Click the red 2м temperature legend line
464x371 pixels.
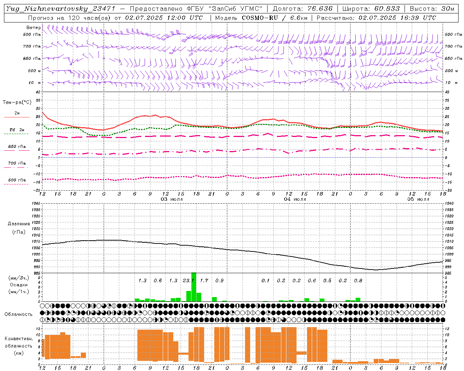tap(17, 117)
